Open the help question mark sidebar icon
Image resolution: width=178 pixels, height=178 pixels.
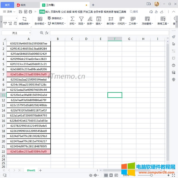click(x=174, y=66)
